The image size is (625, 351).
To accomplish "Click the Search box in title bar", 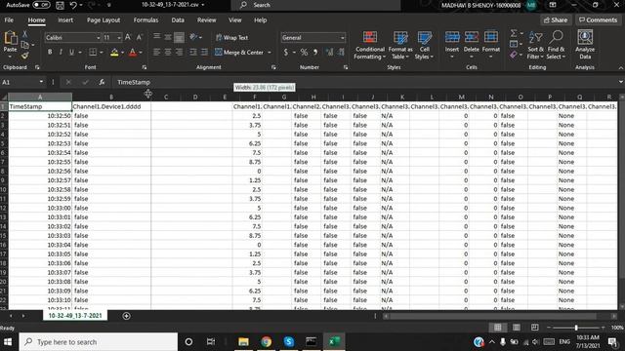I will [x=315, y=5].
